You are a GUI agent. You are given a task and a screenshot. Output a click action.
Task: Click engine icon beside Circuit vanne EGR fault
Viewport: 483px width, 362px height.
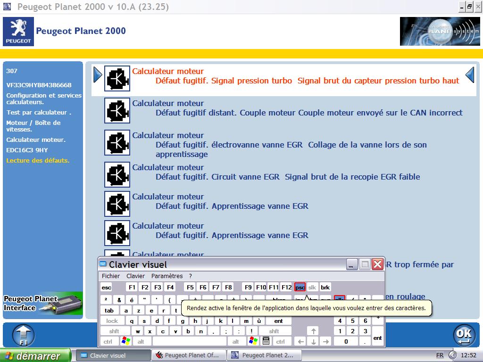[117, 174]
